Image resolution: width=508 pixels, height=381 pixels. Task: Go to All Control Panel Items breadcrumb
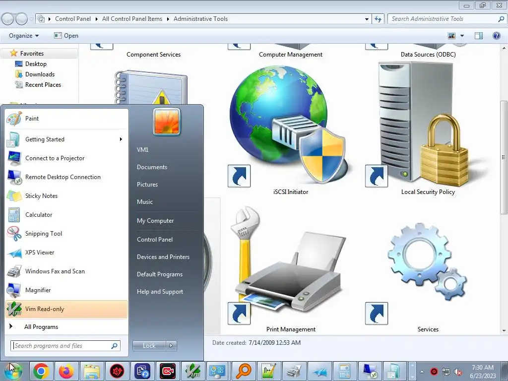point(132,19)
